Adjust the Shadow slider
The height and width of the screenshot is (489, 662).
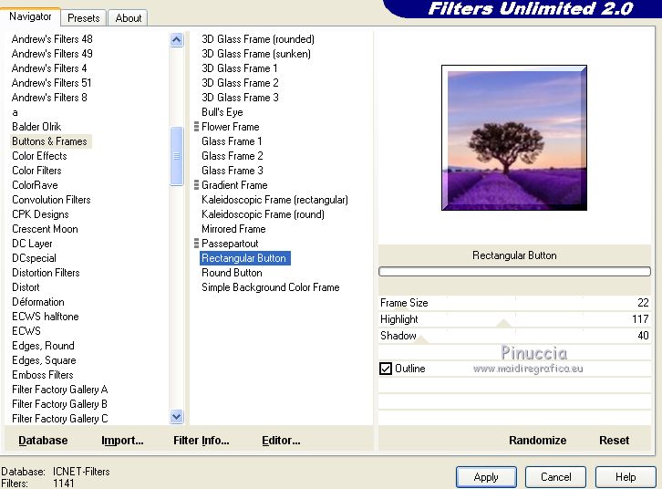(514, 336)
